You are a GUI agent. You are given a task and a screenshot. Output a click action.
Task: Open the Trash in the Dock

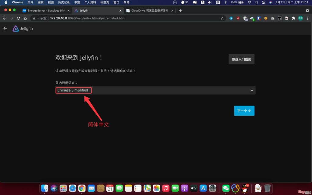[267, 188]
